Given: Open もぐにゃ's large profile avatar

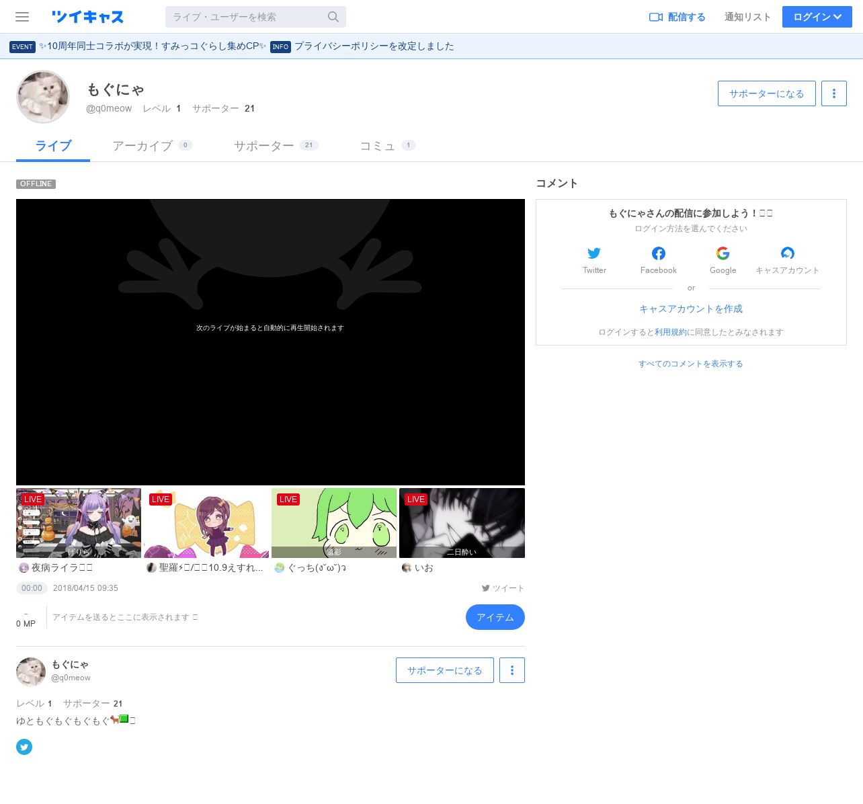Looking at the screenshot, I should (x=43, y=97).
